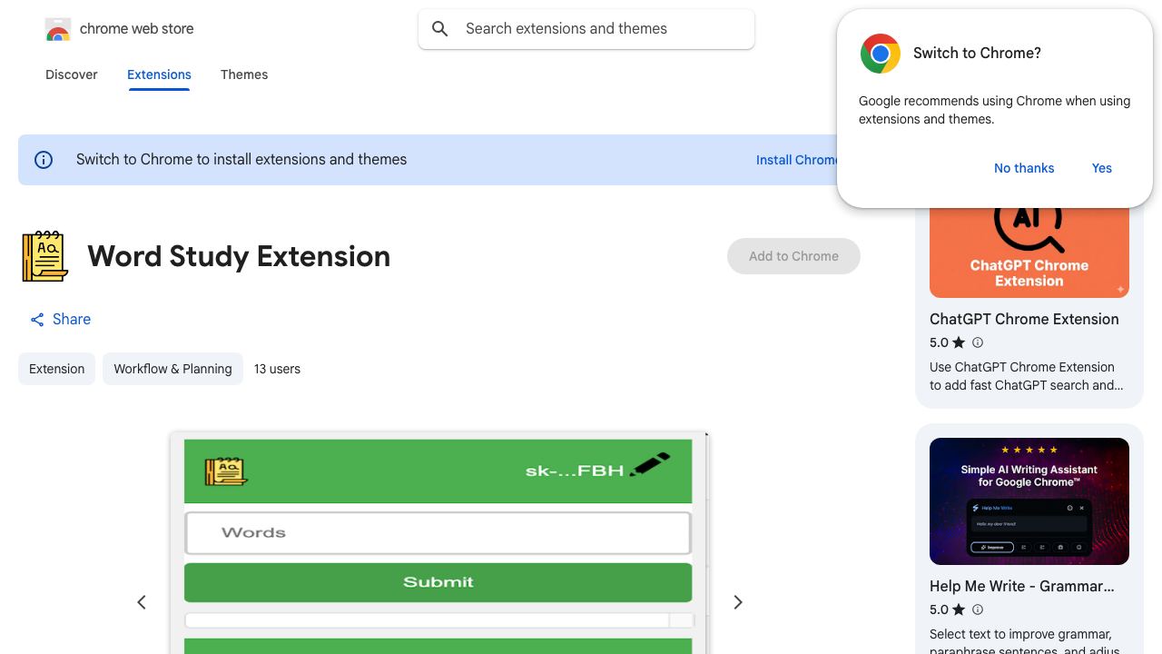The image size is (1162, 654).
Task: Click the Chrome Web Store logo icon
Action: point(58,29)
